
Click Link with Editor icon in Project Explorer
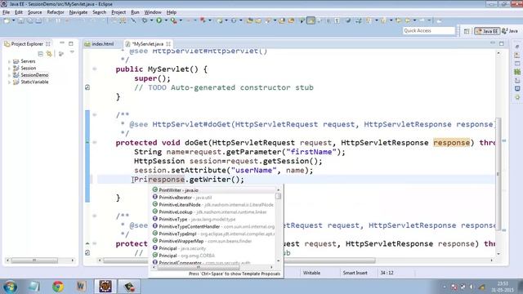(49, 54)
